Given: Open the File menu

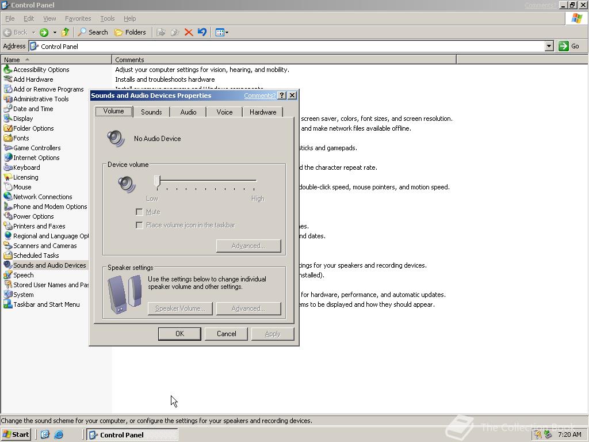Looking at the screenshot, I should click(x=10, y=18).
